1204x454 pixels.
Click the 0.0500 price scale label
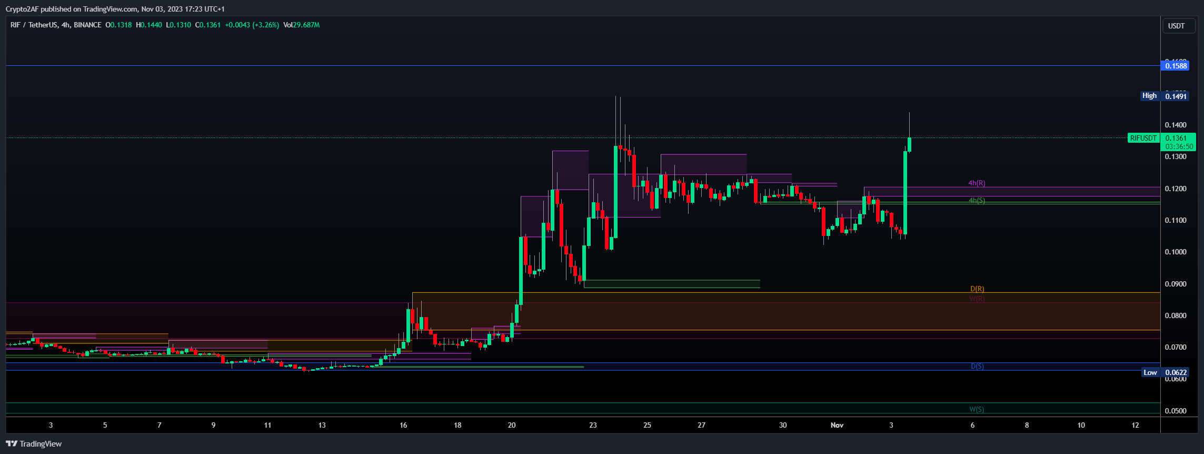1176,411
